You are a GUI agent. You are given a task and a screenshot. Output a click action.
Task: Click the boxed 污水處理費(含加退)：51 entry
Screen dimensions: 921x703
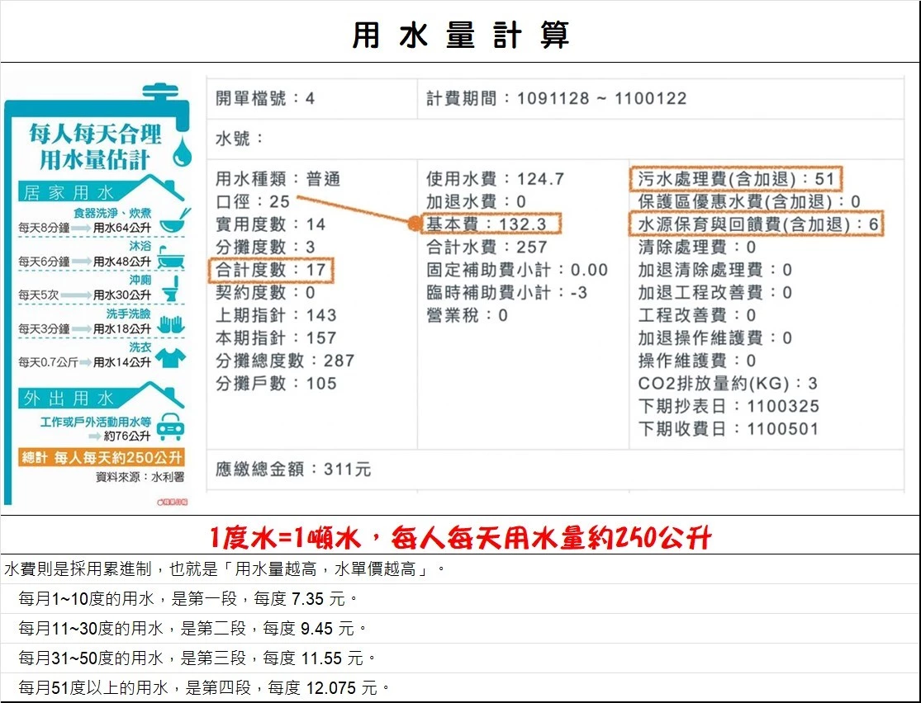[738, 179]
